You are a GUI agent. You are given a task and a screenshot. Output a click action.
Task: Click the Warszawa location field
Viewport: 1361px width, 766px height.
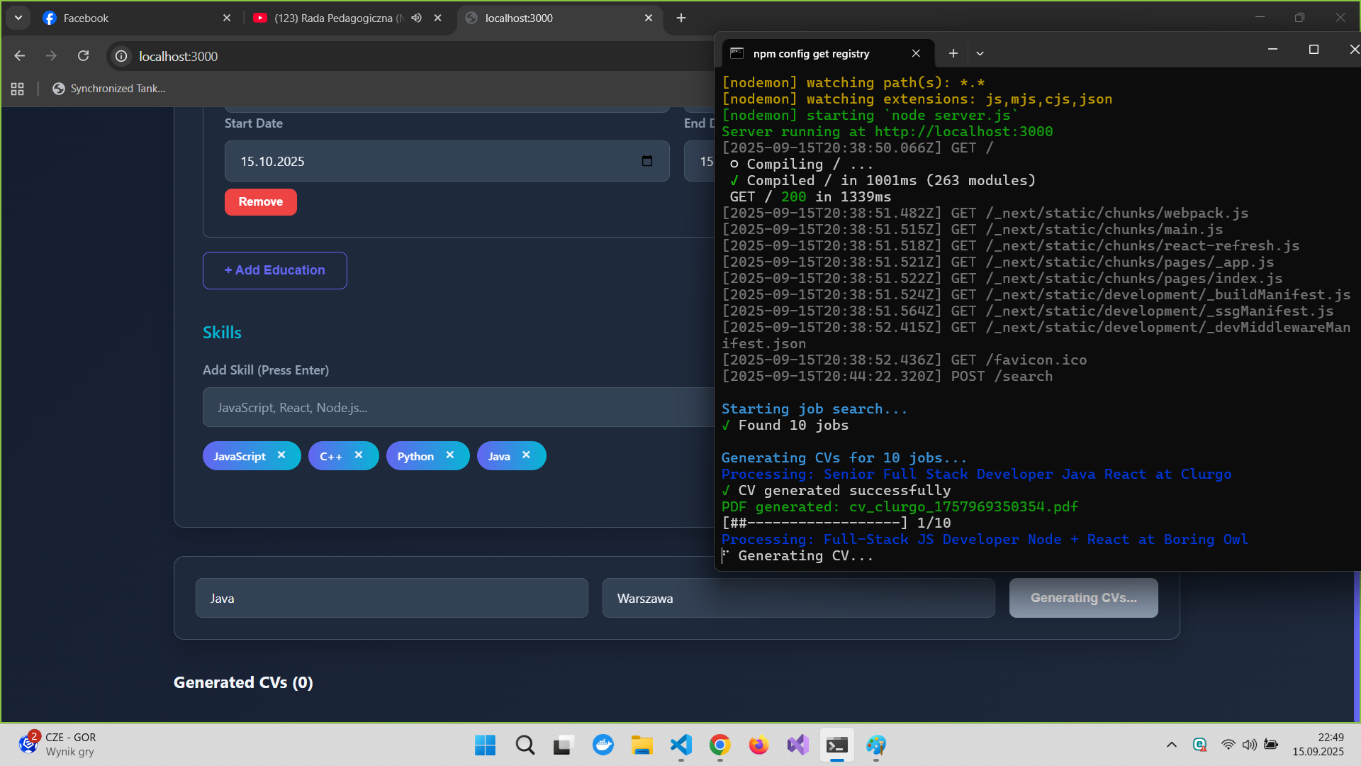click(798, 598)
